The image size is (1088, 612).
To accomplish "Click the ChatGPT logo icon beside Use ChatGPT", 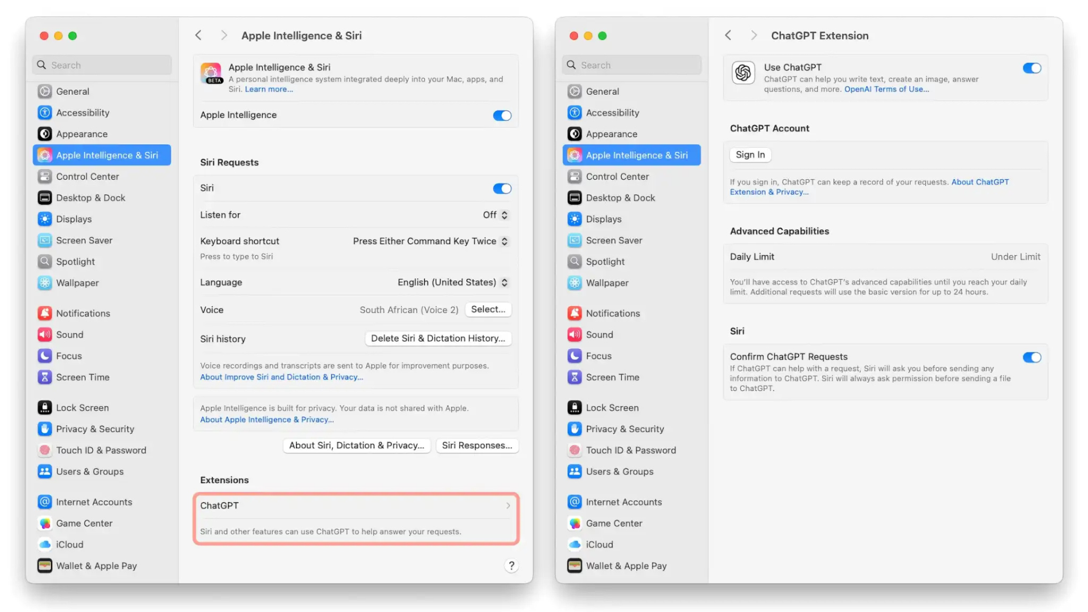I will click(743, 73).
